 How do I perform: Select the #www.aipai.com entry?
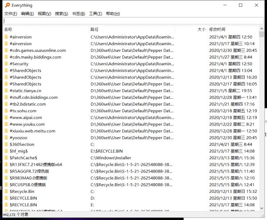26,118
